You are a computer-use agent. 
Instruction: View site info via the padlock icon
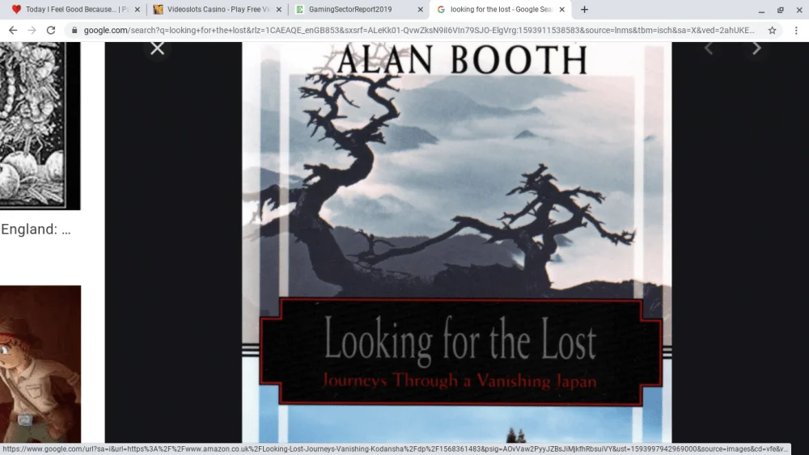click(74, 31)
